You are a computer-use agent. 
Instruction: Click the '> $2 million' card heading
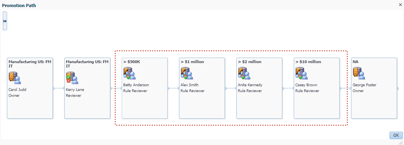coord(250,62)
